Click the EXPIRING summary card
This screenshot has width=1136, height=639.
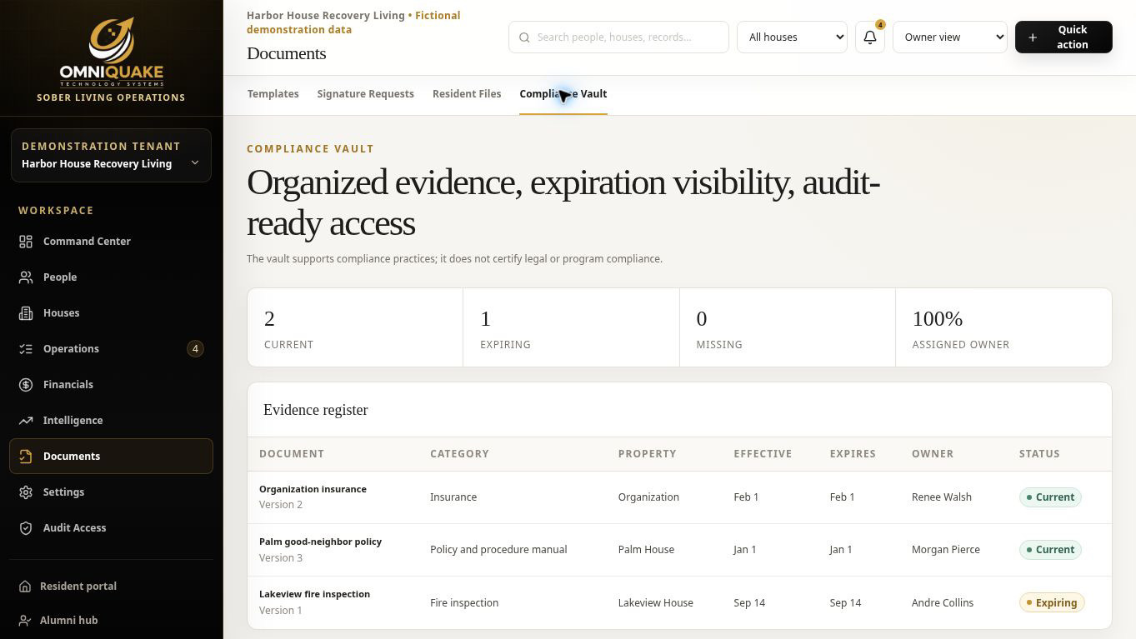click(571, 327)
